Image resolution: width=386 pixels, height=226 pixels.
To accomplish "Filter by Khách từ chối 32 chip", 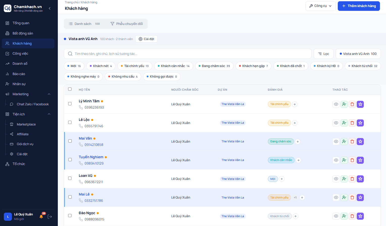I will [x=363, y=66].
